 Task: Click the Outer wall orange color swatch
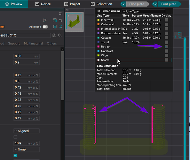point(99,24)
